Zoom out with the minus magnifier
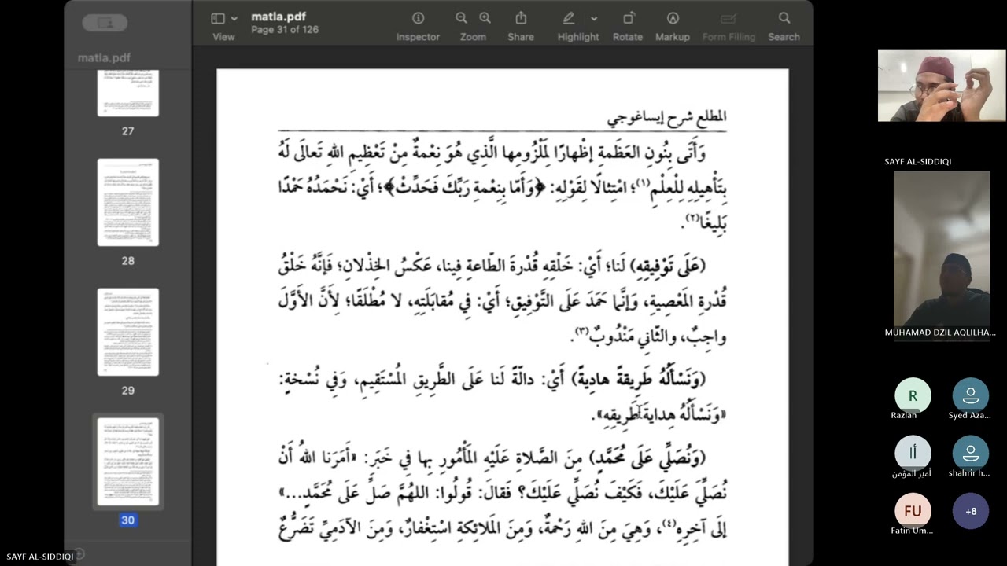The width and height of the screenshot is (1007, 566). (x=461, y=18)
